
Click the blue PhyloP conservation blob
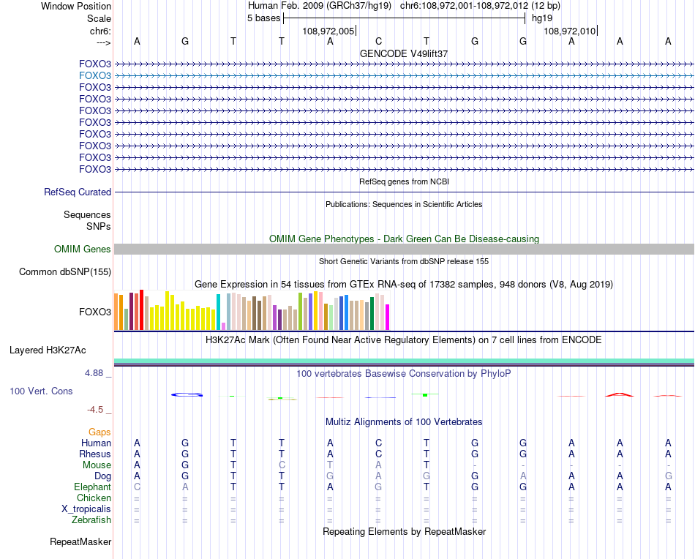point(187,394)
